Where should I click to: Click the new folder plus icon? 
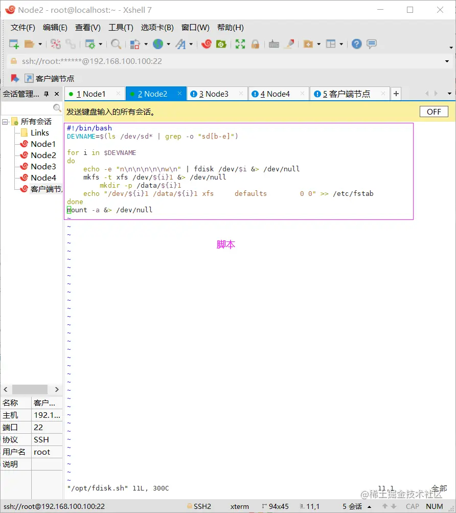308,44
